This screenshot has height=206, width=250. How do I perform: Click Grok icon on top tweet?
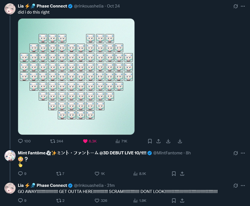click(x=236, y=6)
